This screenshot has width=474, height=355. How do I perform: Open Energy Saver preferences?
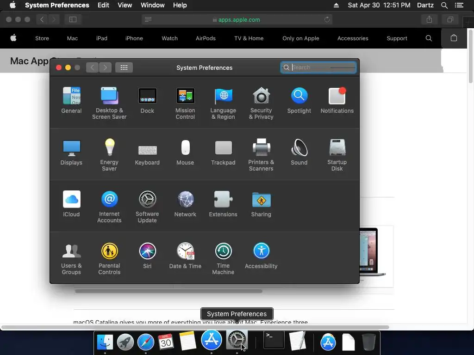tap(109, 155)
